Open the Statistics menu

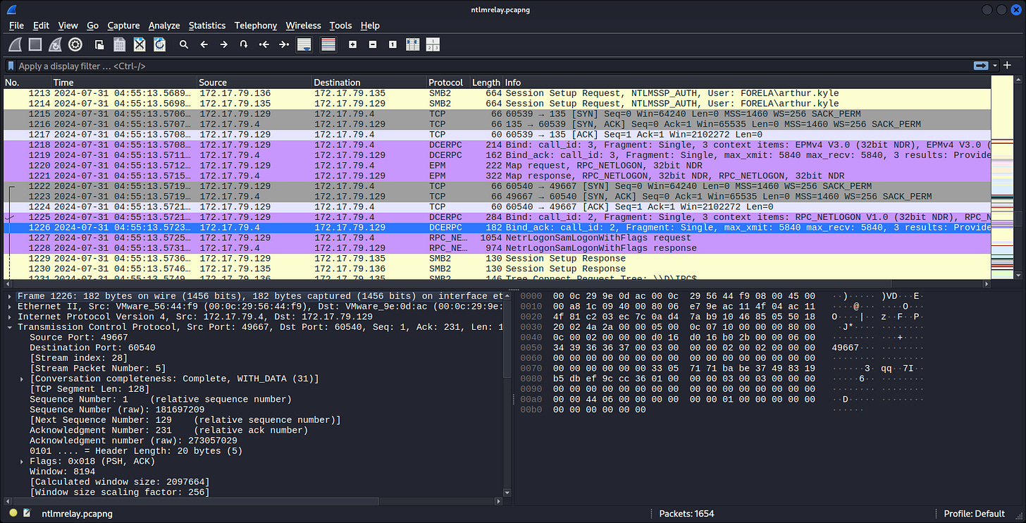[206, 25]
